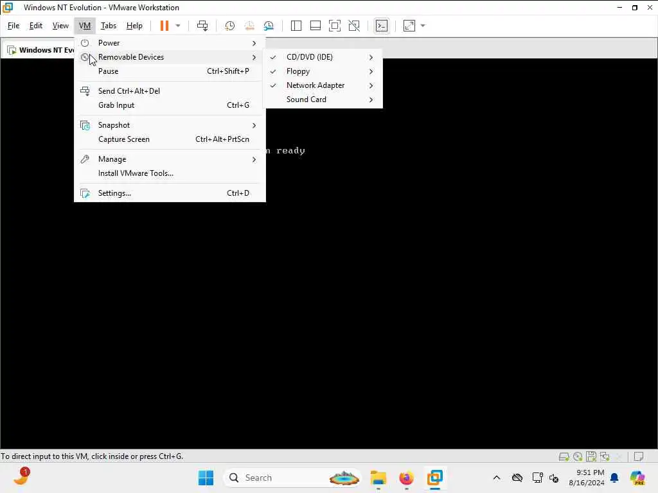The image size is (658, 493).
Task: Open File Explorer from the taskbar
Action: pyautogui.click(x=378, y=478)
